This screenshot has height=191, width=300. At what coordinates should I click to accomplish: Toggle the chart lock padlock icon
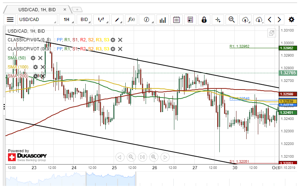[204, 20]
